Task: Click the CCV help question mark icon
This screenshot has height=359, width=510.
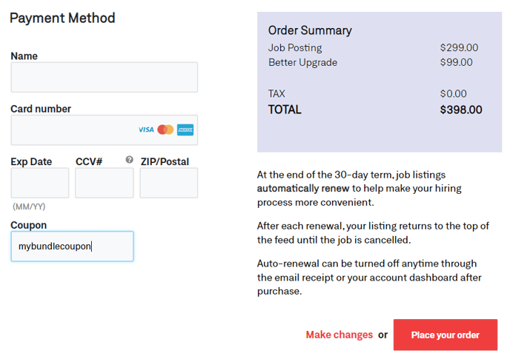Action: coord(130,160)
